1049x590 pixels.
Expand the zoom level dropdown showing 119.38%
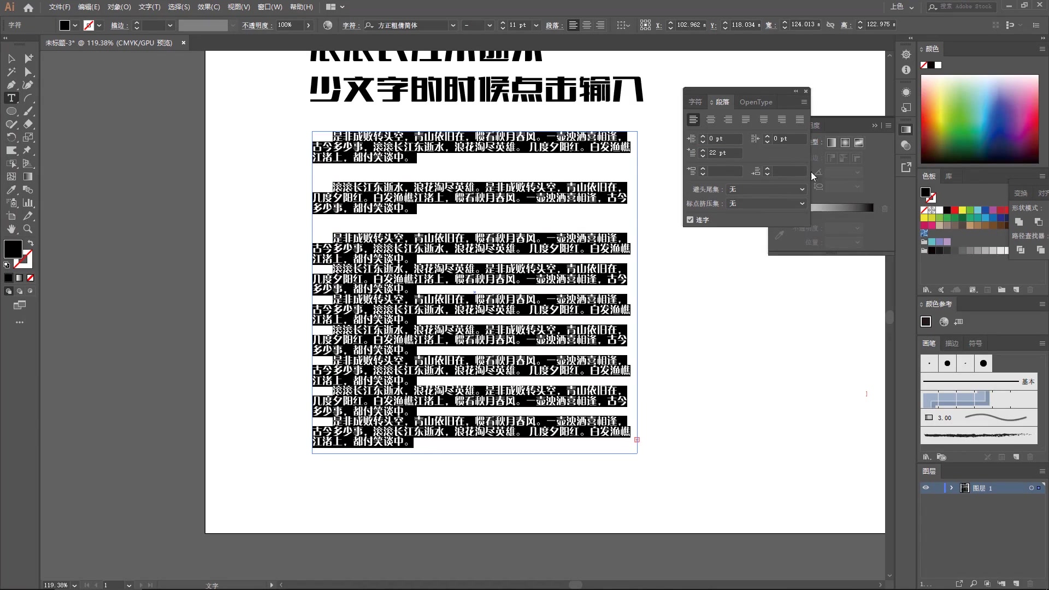(x=74, y=585)
